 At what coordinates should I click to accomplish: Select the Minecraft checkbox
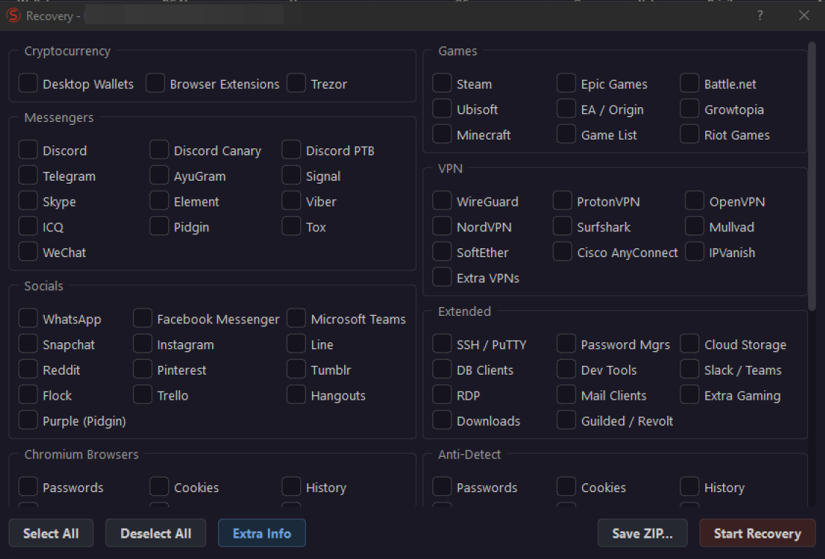442,134
